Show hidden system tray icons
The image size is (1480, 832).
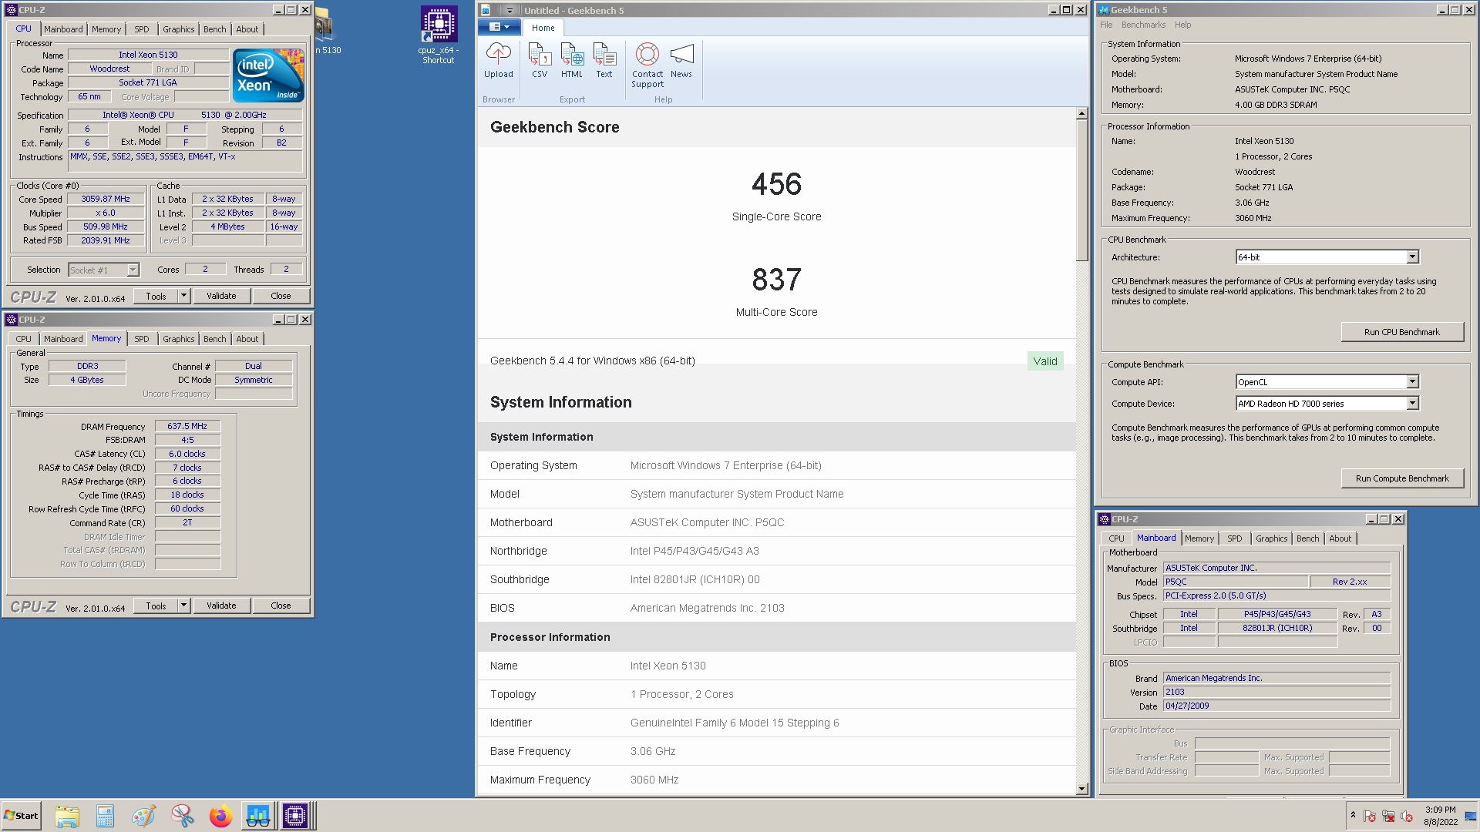[x=1353, y=815]
